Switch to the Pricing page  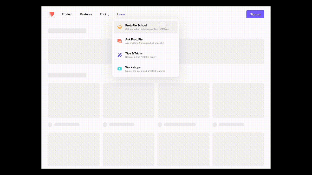coord(105,14)
